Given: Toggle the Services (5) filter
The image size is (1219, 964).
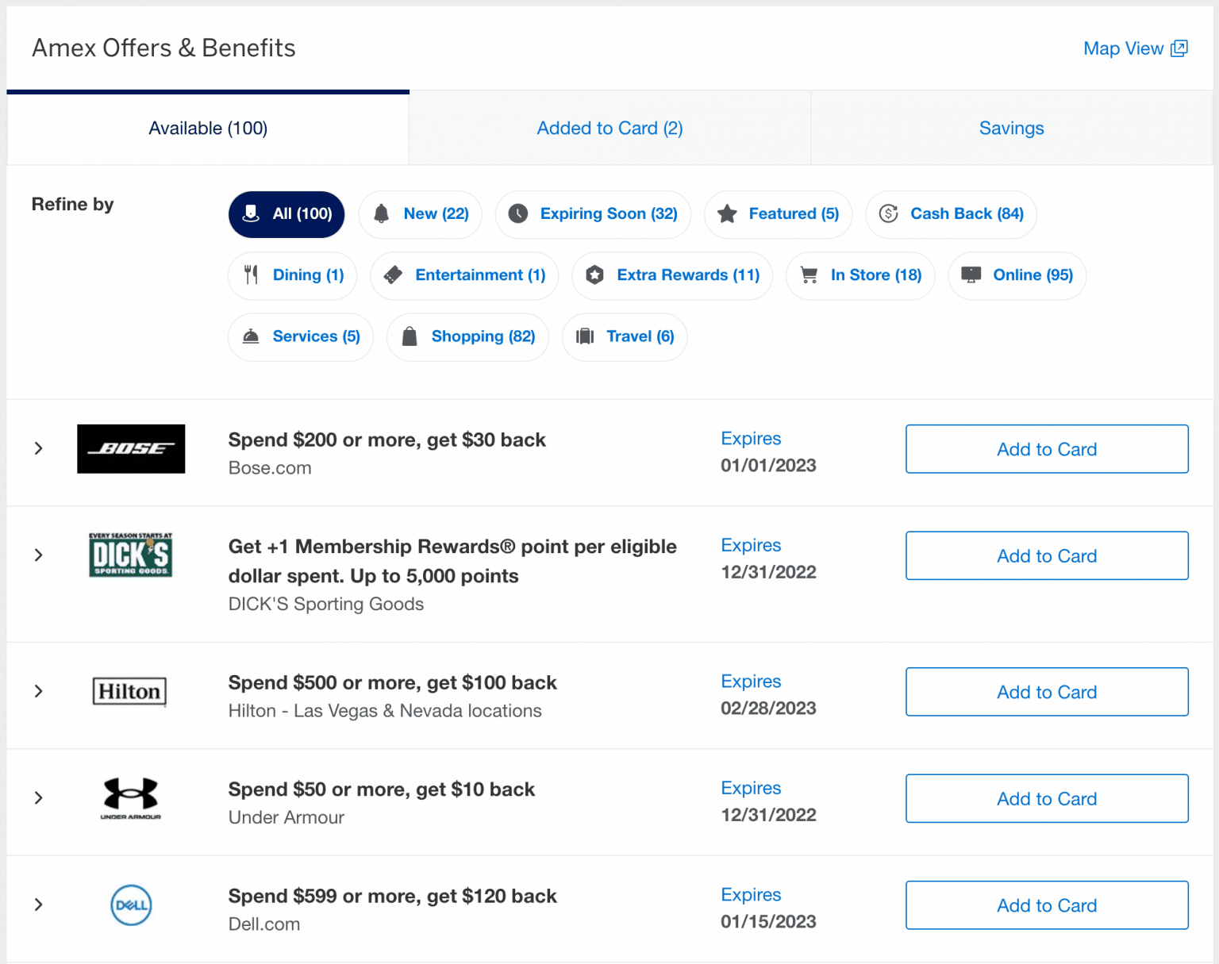Looking at the screenshot, I should point(300,336).
